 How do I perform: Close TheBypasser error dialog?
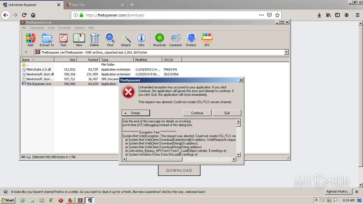point(241,80)
